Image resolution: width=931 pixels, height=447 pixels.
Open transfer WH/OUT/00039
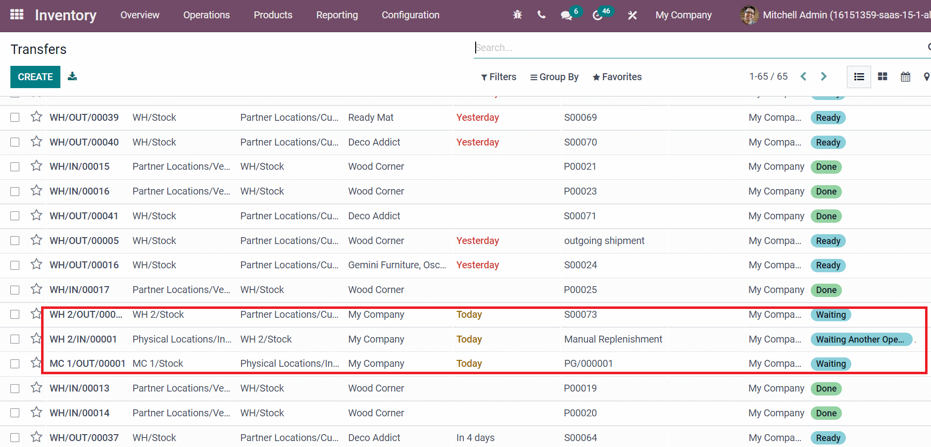pos(84,117)
